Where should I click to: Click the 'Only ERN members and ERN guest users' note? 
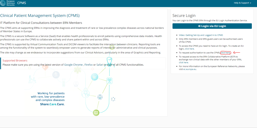coord(211,40)
